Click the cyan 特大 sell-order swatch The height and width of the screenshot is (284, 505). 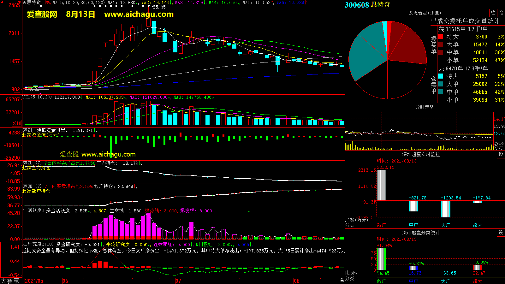tap(441, 76)
